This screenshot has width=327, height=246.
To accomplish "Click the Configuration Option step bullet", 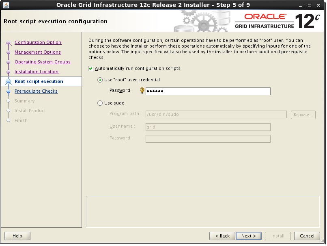I will point(8,43).
